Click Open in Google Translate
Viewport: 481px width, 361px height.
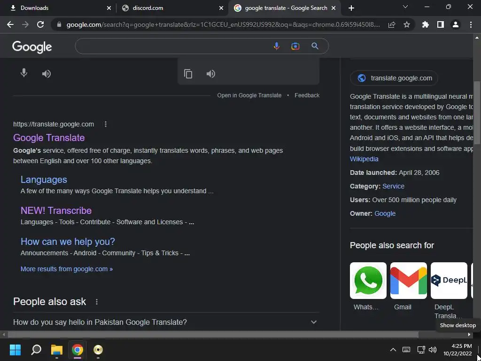[249, 95]
